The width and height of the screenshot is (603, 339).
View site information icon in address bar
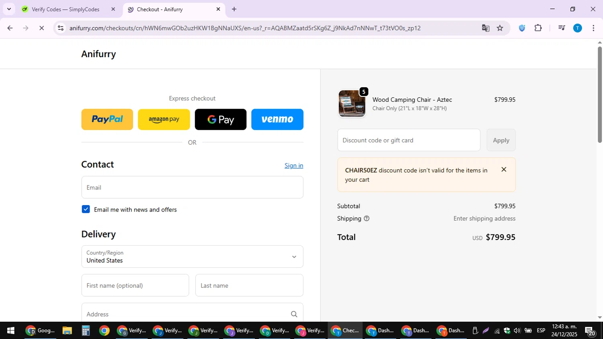[x=61, y=28]
